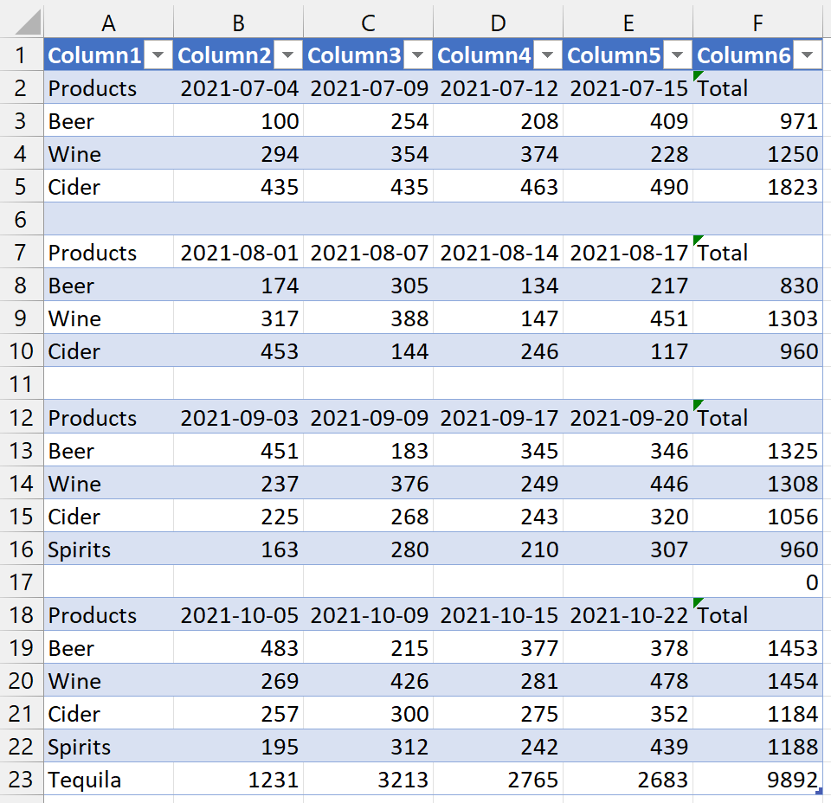Expand the Column5 filter arrow
This screenshot has height=803, width=831.
click(x=677, y=55)
